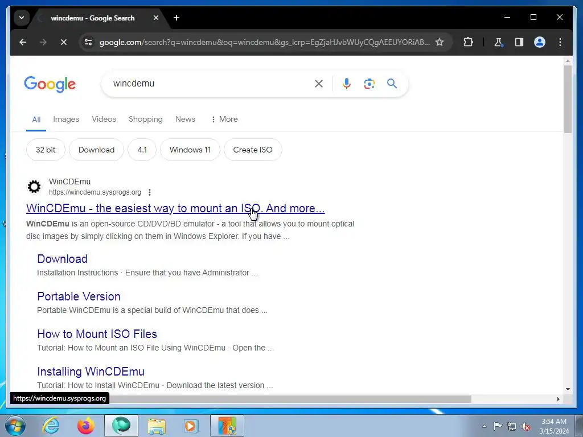Switch to the News tab

[x=185, y=119]
